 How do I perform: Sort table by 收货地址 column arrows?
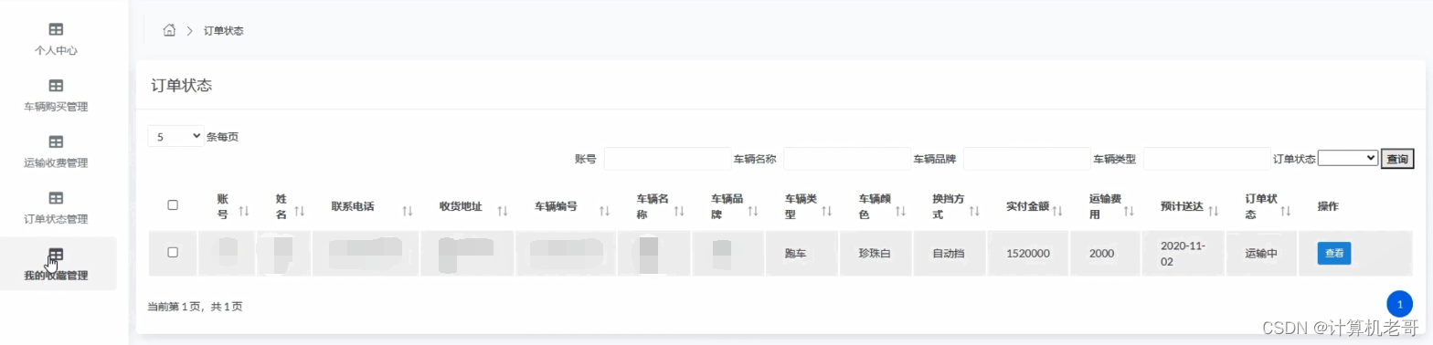(x=502, y=211)
